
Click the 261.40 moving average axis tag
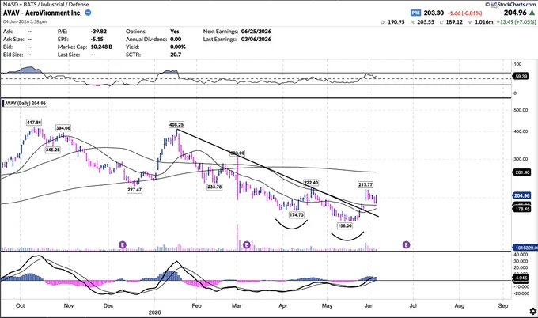(521, 172)
